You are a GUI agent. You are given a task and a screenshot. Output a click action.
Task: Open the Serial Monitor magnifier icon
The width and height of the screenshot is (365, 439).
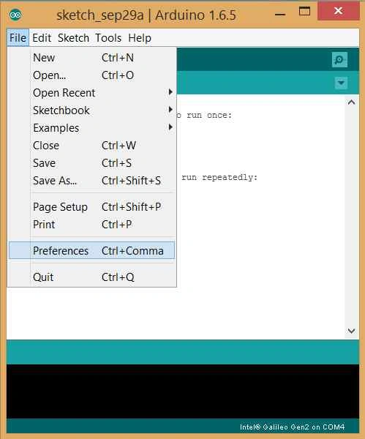click(x=339, y=60)
